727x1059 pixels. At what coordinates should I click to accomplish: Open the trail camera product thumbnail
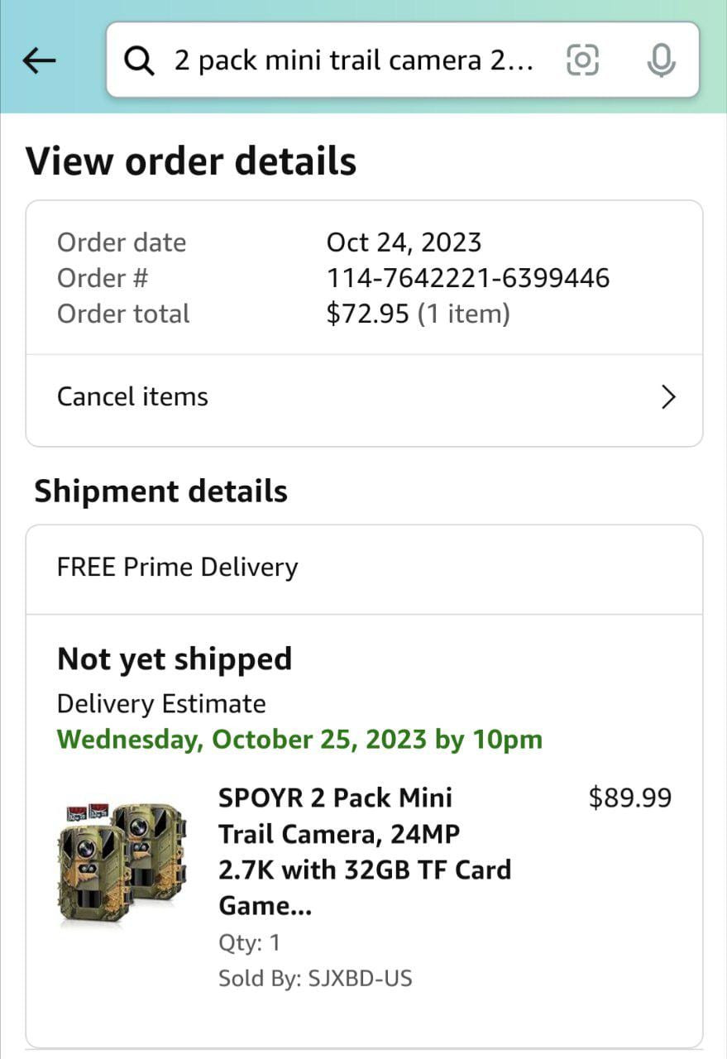click(x=123, y=862)
